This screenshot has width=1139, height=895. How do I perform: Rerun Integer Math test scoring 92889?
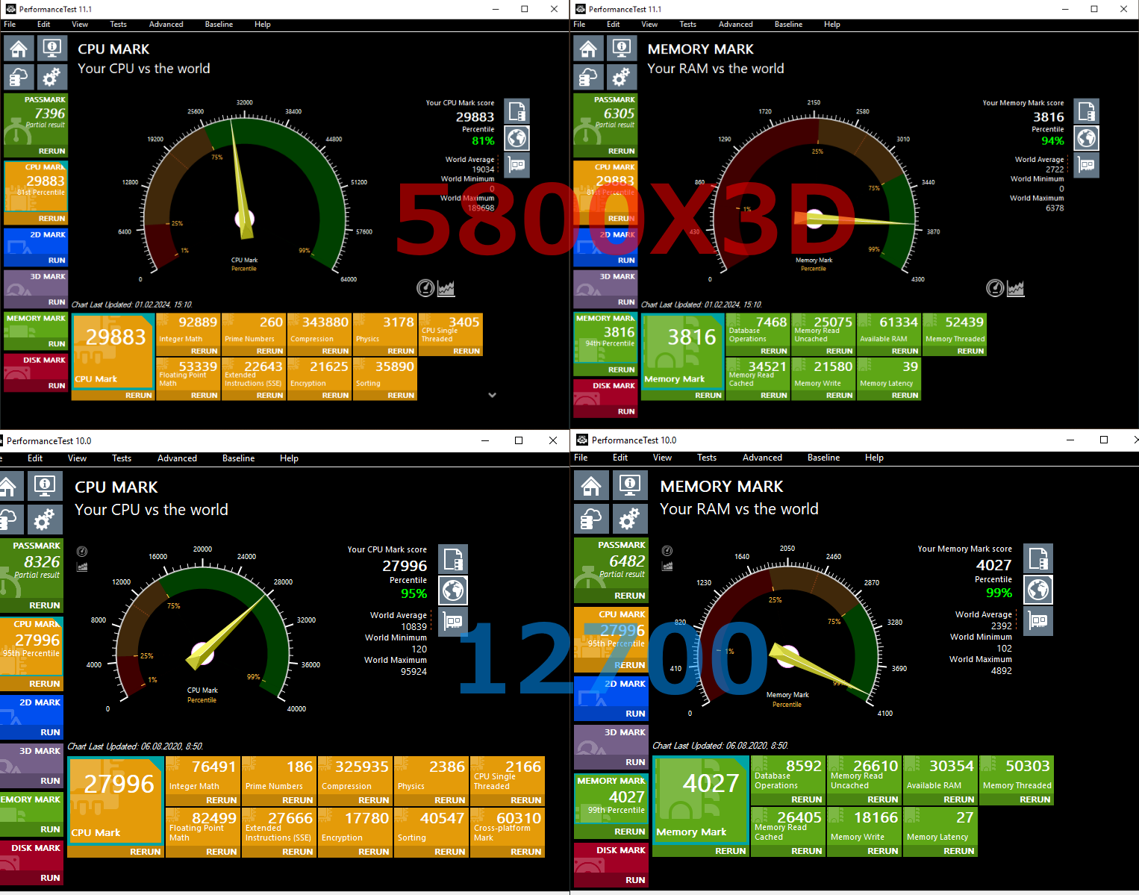coord(204,351)
